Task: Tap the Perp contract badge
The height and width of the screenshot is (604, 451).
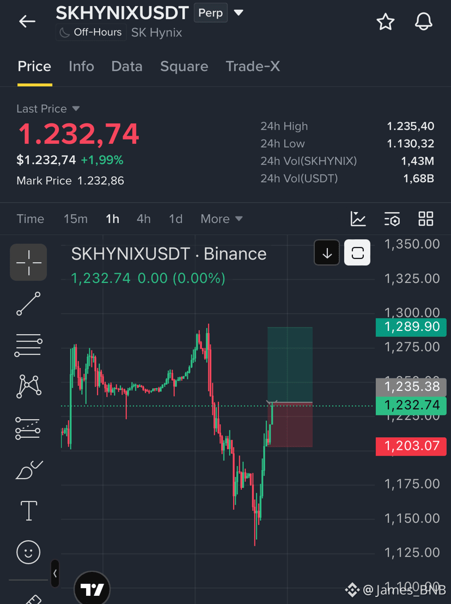Action: tap(210, 13)
